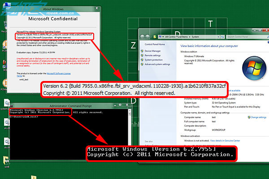Click the 'Computer description:' label
Image resolution: width=269 pixels, height=179 pixels.
pos(195,126)
